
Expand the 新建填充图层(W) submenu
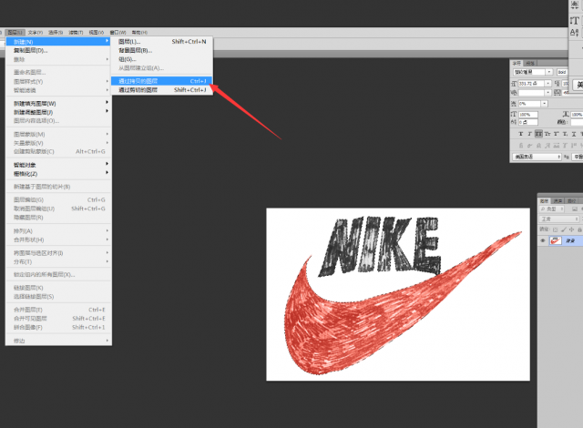tap(58, 103)
